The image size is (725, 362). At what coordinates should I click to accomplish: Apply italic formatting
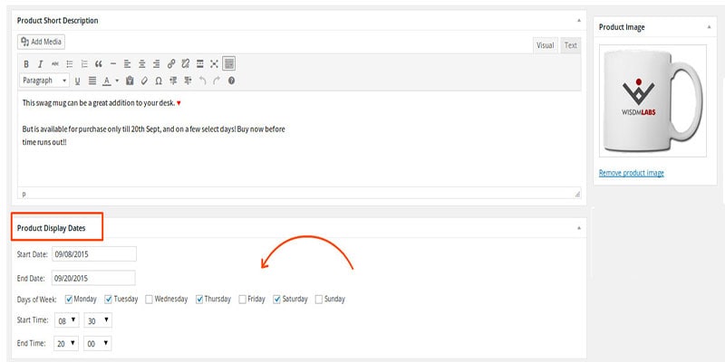pos(40,64)
